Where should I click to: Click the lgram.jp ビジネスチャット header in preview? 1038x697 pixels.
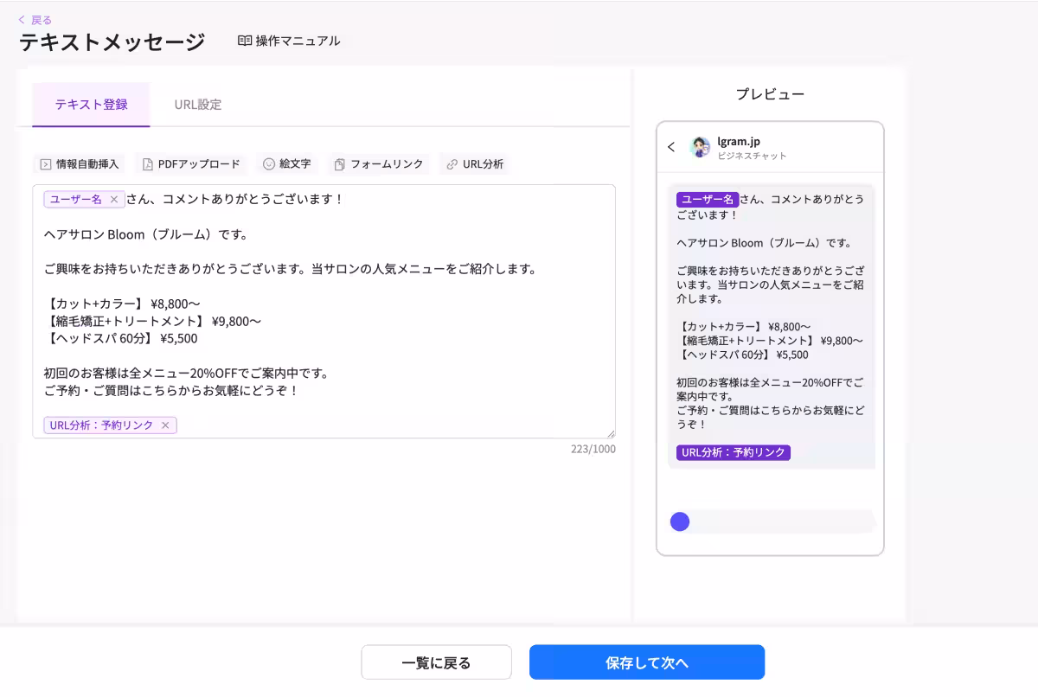tap(740, 147)
